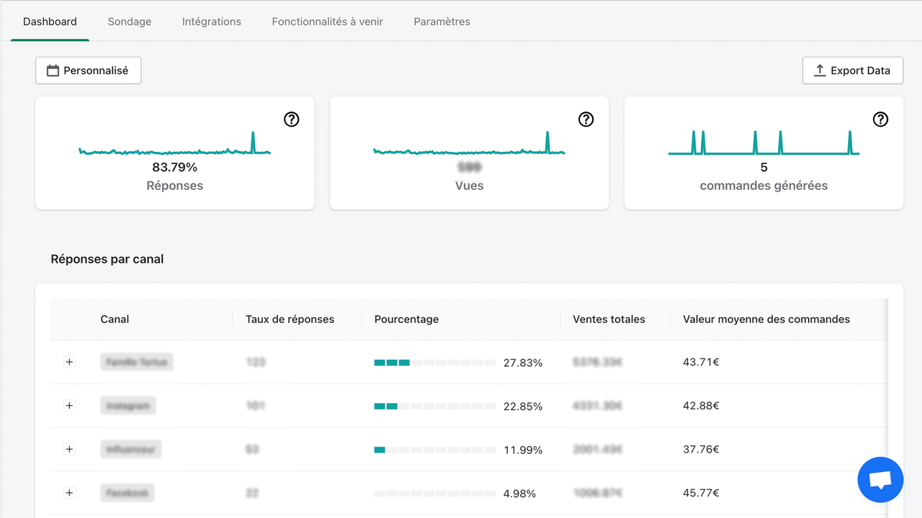Expand the row with 11.99% percentage
The width and height of the screenshot is (922, 518).
69,449
